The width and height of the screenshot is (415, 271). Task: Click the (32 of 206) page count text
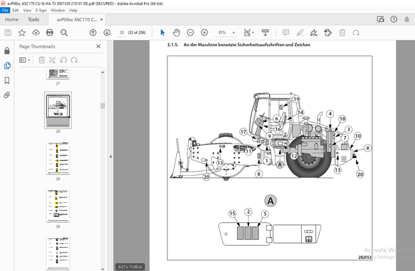coord(137,33)
